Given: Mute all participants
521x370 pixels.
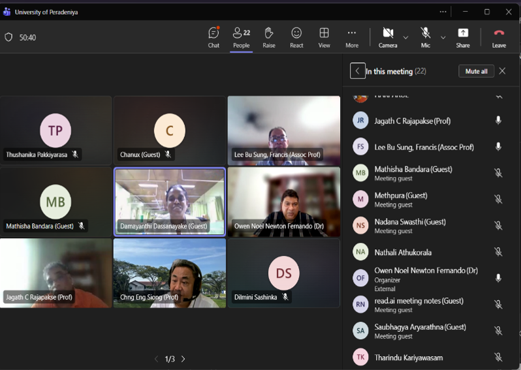Looking at the screenshot, I should 476,71.
